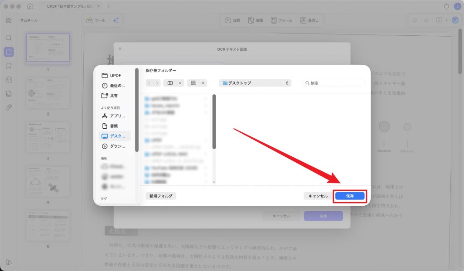The width and height of the screenshot is (464, 271).
Task: Open the document fields panel icon in left rail
Action: coord(9,93)
